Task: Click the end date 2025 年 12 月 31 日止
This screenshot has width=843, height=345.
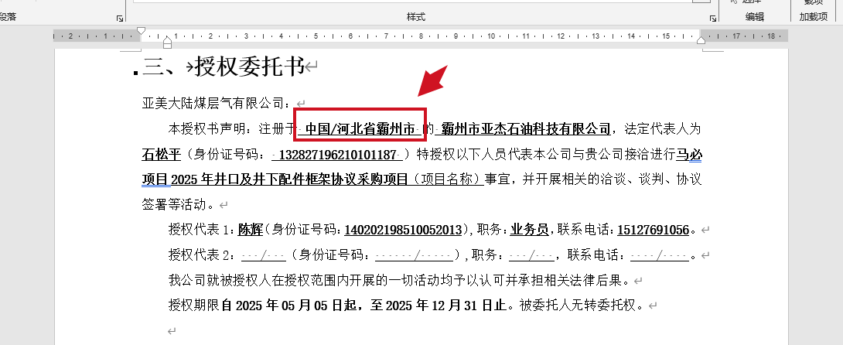Action: [446, 306]
